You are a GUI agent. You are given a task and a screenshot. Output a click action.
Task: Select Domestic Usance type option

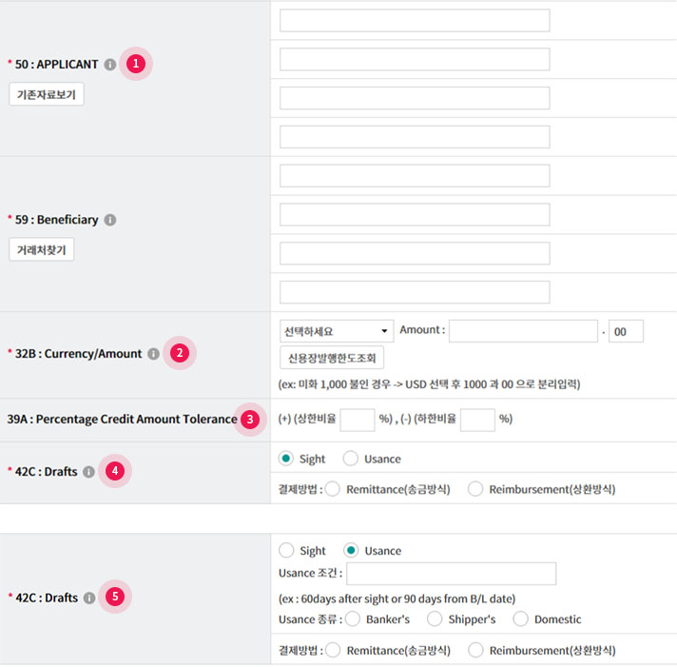coord(520,619)
